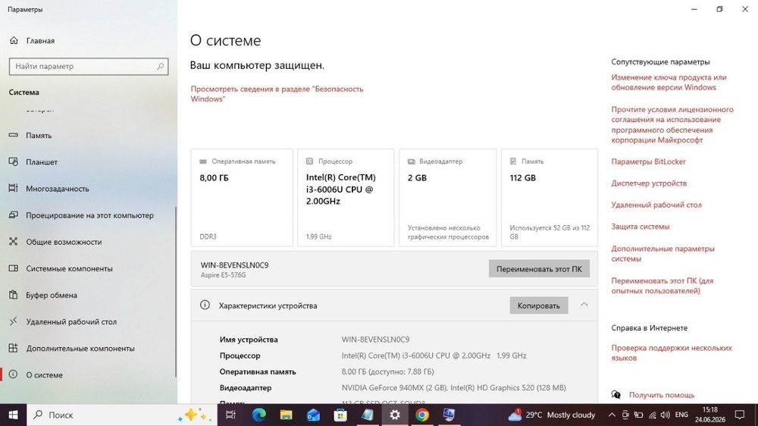Select Многозадачность in the sidebar
Viewport: 758px width, 426px height.
[57, 189]
